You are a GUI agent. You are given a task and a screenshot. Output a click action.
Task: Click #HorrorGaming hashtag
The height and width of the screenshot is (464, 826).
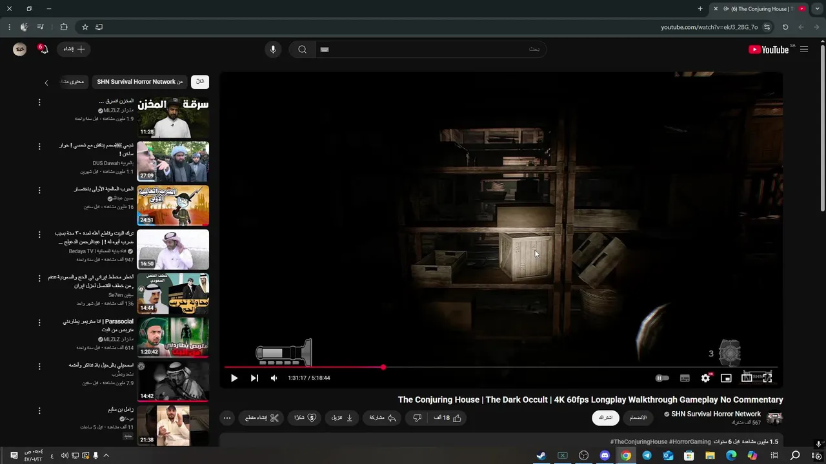tap(690, 442)
